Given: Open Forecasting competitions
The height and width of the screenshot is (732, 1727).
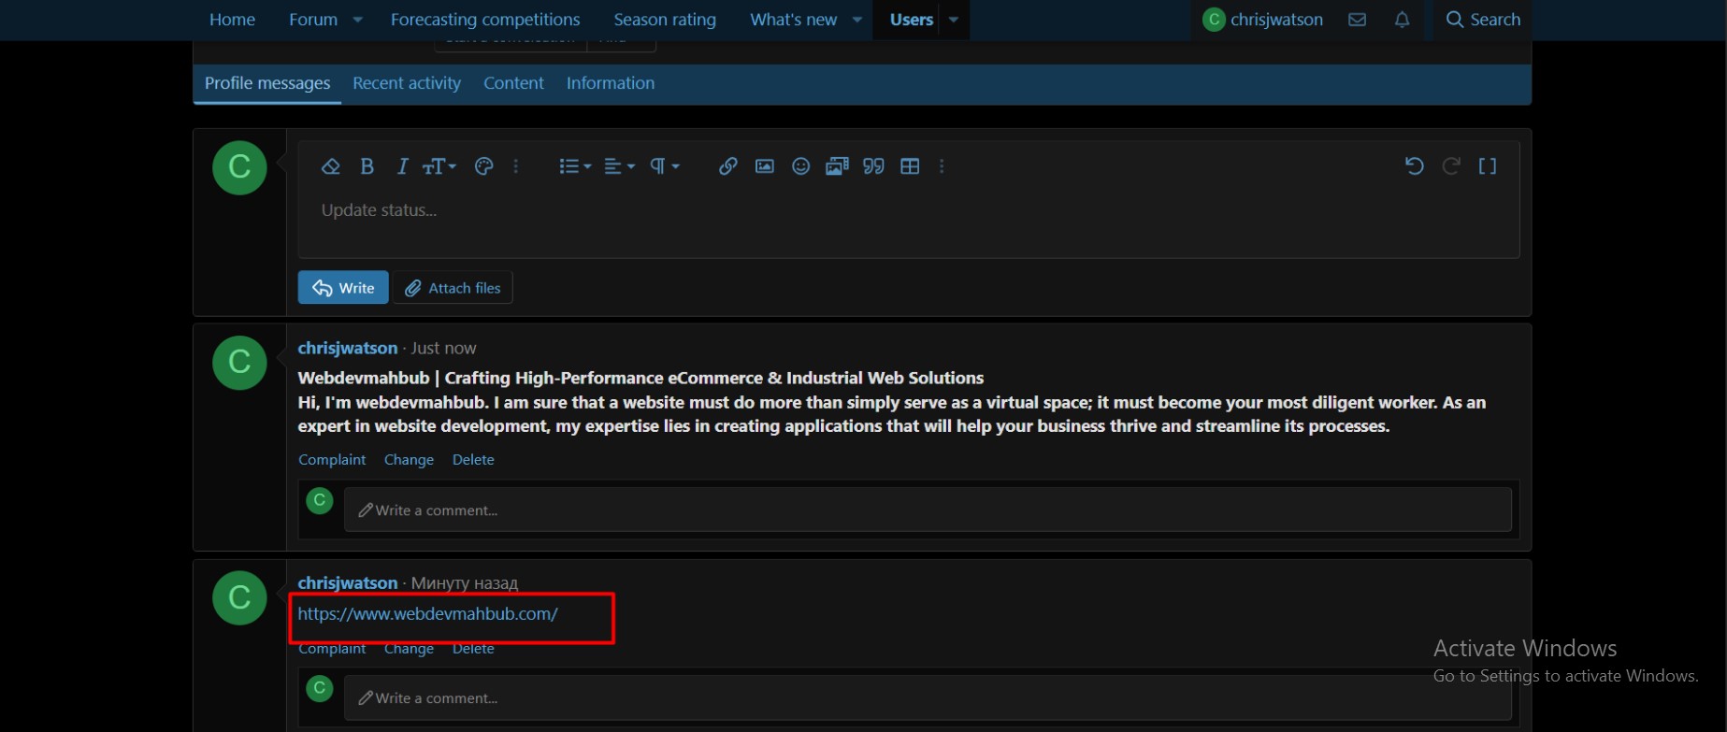Looking at the screenshot, I should [x=485, y=20].
